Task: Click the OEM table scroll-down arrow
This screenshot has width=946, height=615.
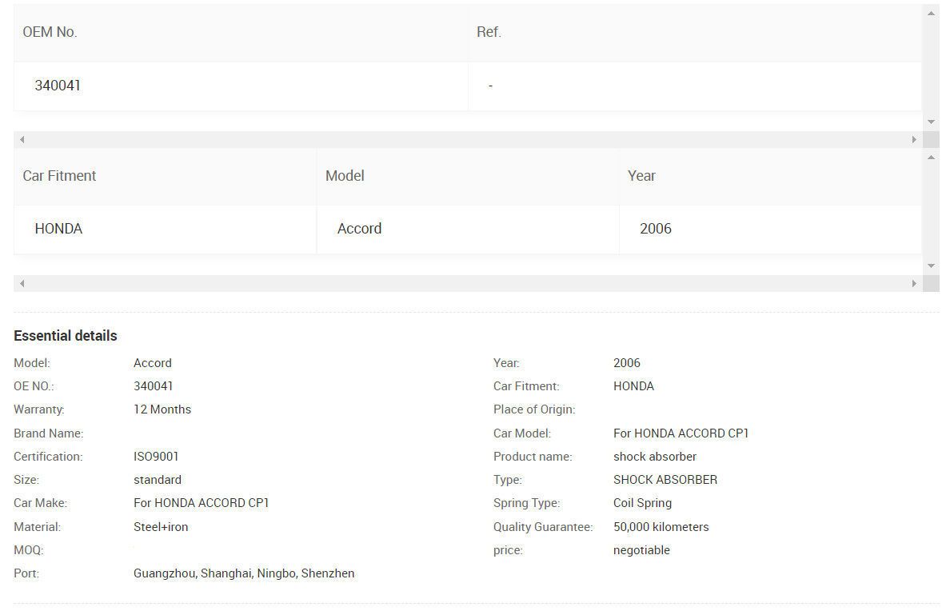Action: coord(930,122)
